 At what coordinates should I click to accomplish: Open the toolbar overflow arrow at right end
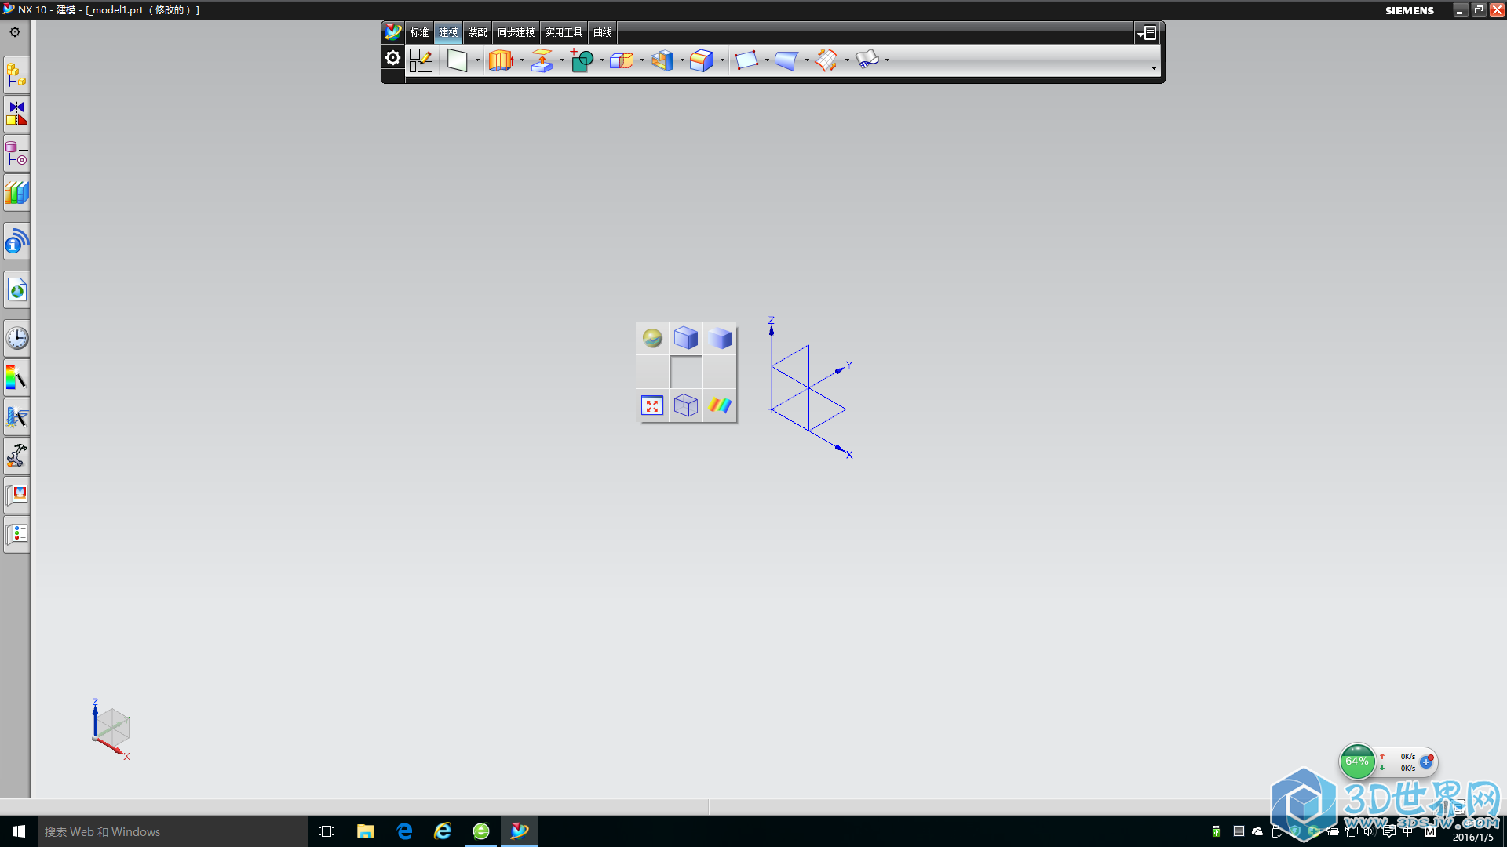click(x=1154, y=68)
